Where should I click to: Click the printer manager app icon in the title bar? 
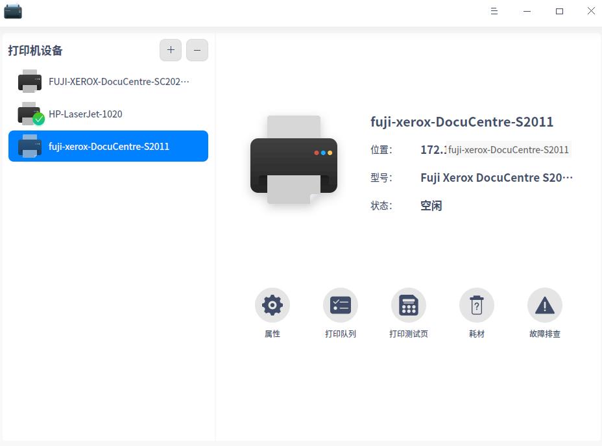(13, 12)
